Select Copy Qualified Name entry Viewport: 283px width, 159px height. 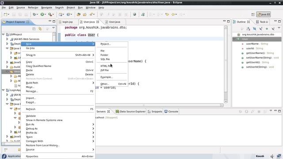tap(58, 66)
